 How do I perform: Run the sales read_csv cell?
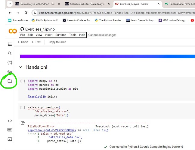coord(23,107)
